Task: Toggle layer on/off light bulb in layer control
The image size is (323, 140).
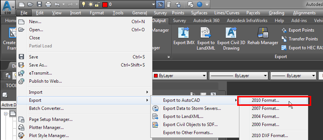Action: (x=84, y=4)
